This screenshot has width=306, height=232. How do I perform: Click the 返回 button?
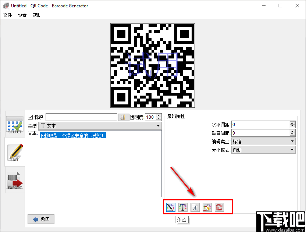click(40, 219)
